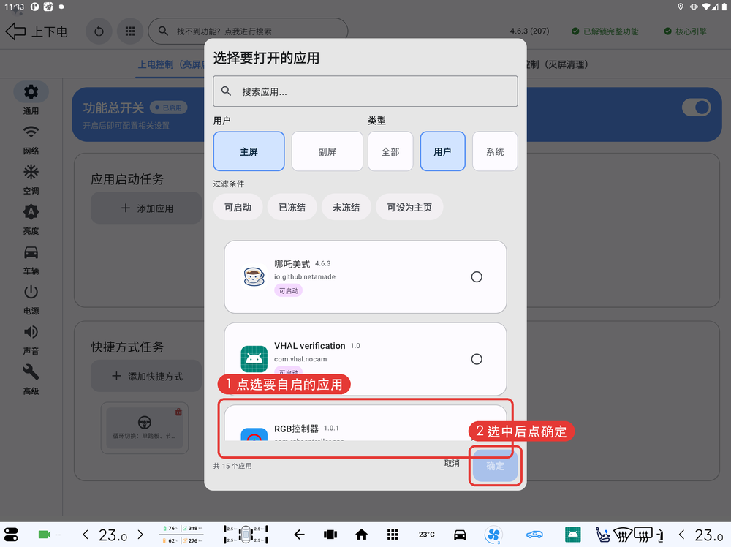
Task: Click 添加快捷方式 button behind dialog
Action: pos(146,376)
